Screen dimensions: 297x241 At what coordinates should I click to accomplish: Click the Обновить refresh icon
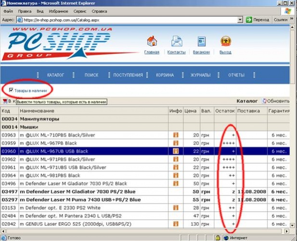click(x=264, y=101)
